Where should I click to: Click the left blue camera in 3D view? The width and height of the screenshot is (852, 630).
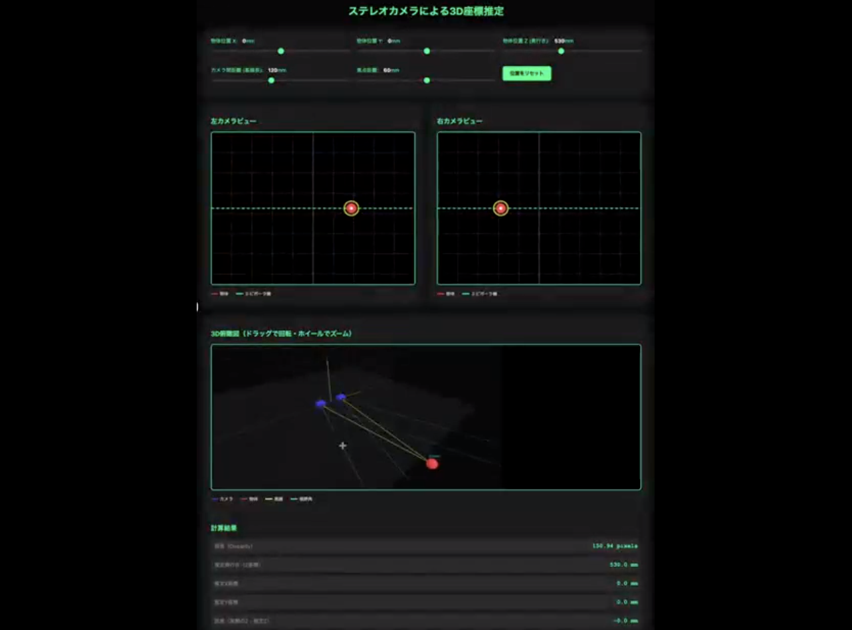tap(320, 403)
